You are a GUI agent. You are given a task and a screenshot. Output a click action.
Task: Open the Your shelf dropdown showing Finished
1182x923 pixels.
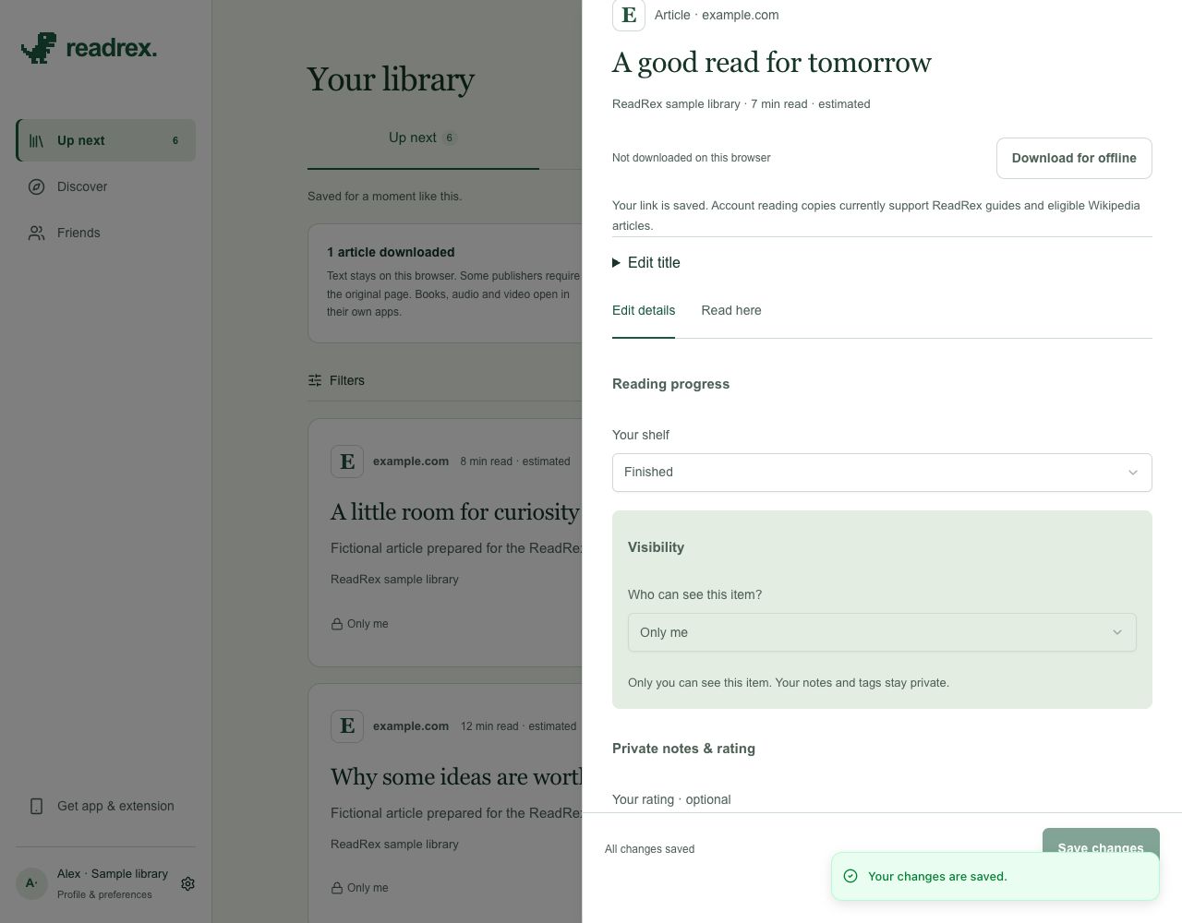pyautogui.click(x=882, y=472)
